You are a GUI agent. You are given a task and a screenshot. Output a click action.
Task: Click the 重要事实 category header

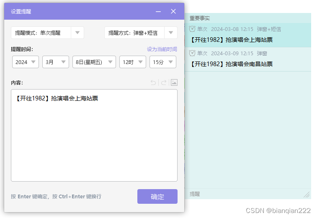(x=200, y=18)
